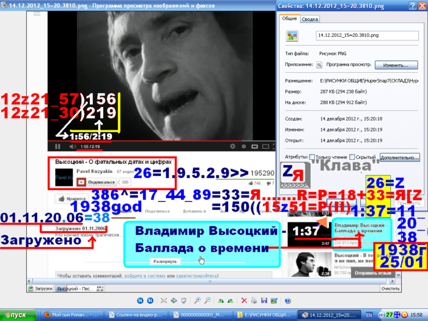Switch to the Общие tab

(x=289, y=18)
